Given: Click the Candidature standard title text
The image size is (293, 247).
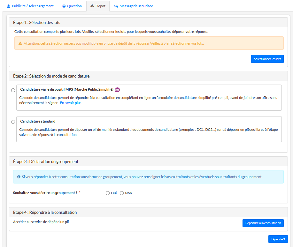Looking at the screenshot, I should pos(38,121).
